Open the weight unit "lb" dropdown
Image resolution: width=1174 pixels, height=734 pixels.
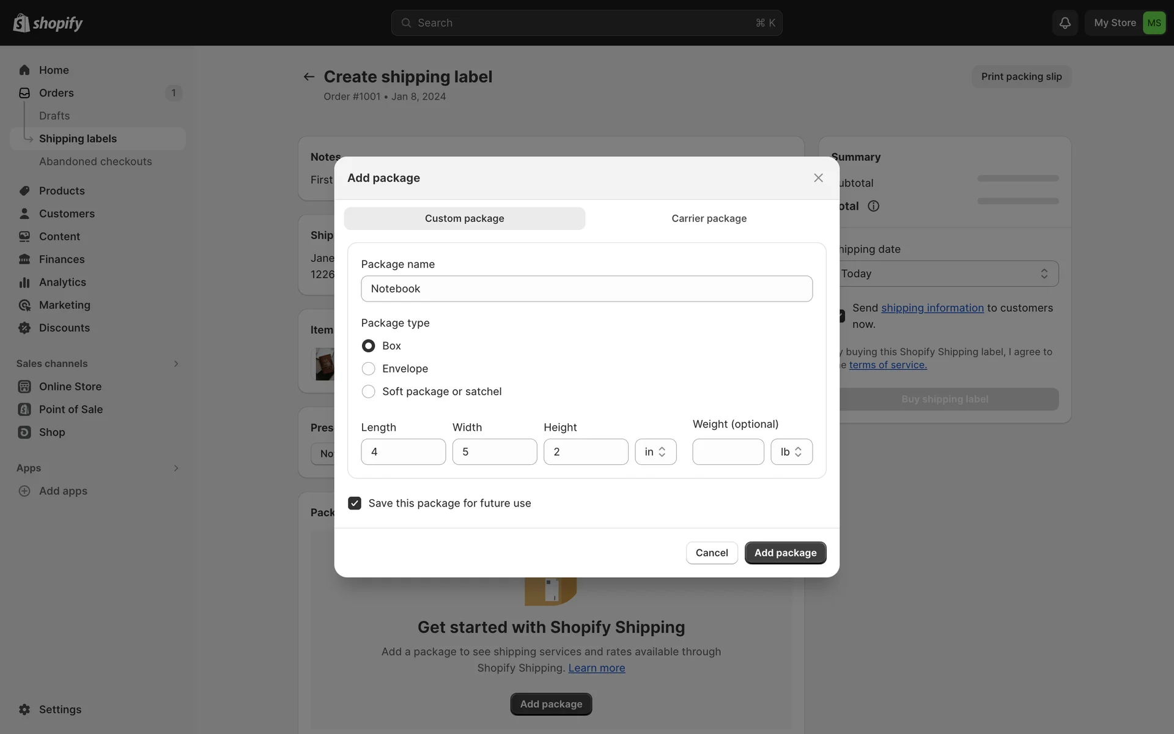791,452
